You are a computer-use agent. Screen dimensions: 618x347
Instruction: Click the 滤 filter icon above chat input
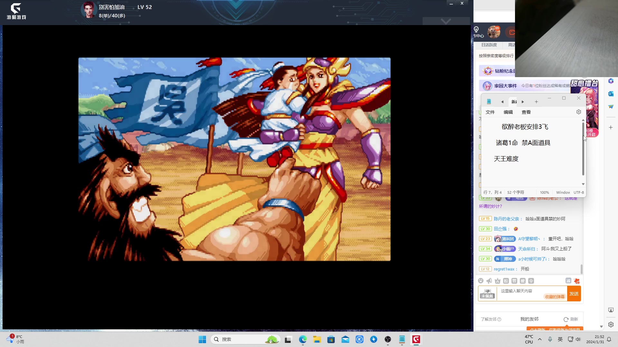pyautogui.click(x=568, y=280)
